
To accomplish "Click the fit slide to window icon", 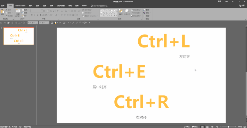I will [245, 127].
